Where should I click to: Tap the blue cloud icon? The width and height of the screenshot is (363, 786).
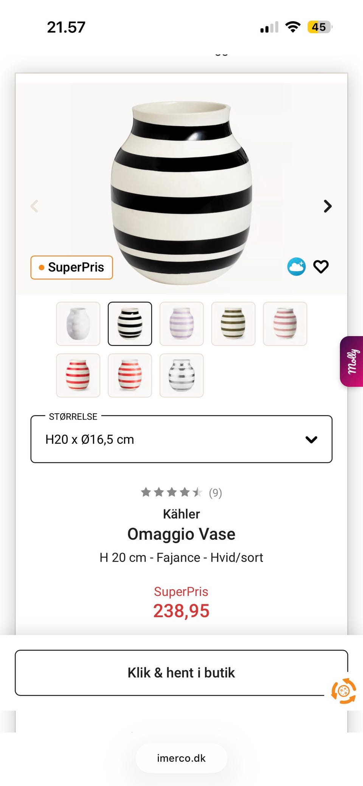(296, 267)
